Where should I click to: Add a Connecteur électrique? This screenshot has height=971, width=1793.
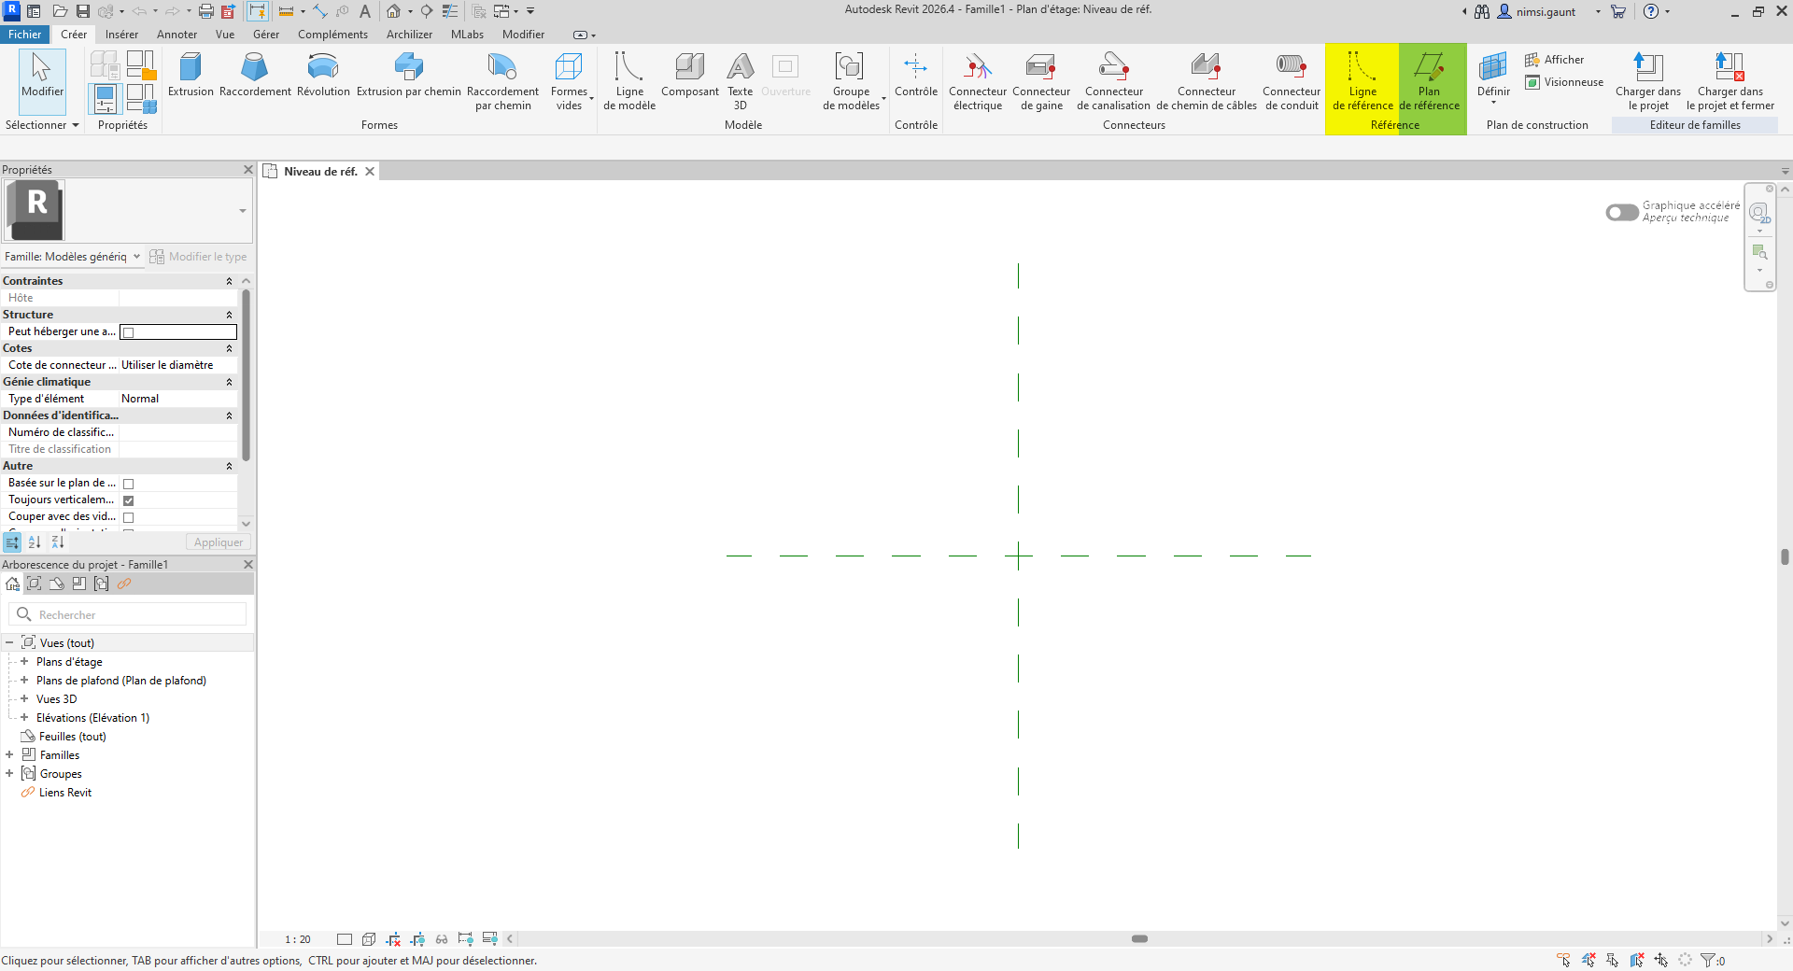tap(977, 80)
